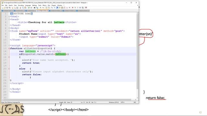Viewport: 207px width, 116px height.
Task: Close the L6-Slide12.html tab with its red X
Action: click(x=47, y=11)
